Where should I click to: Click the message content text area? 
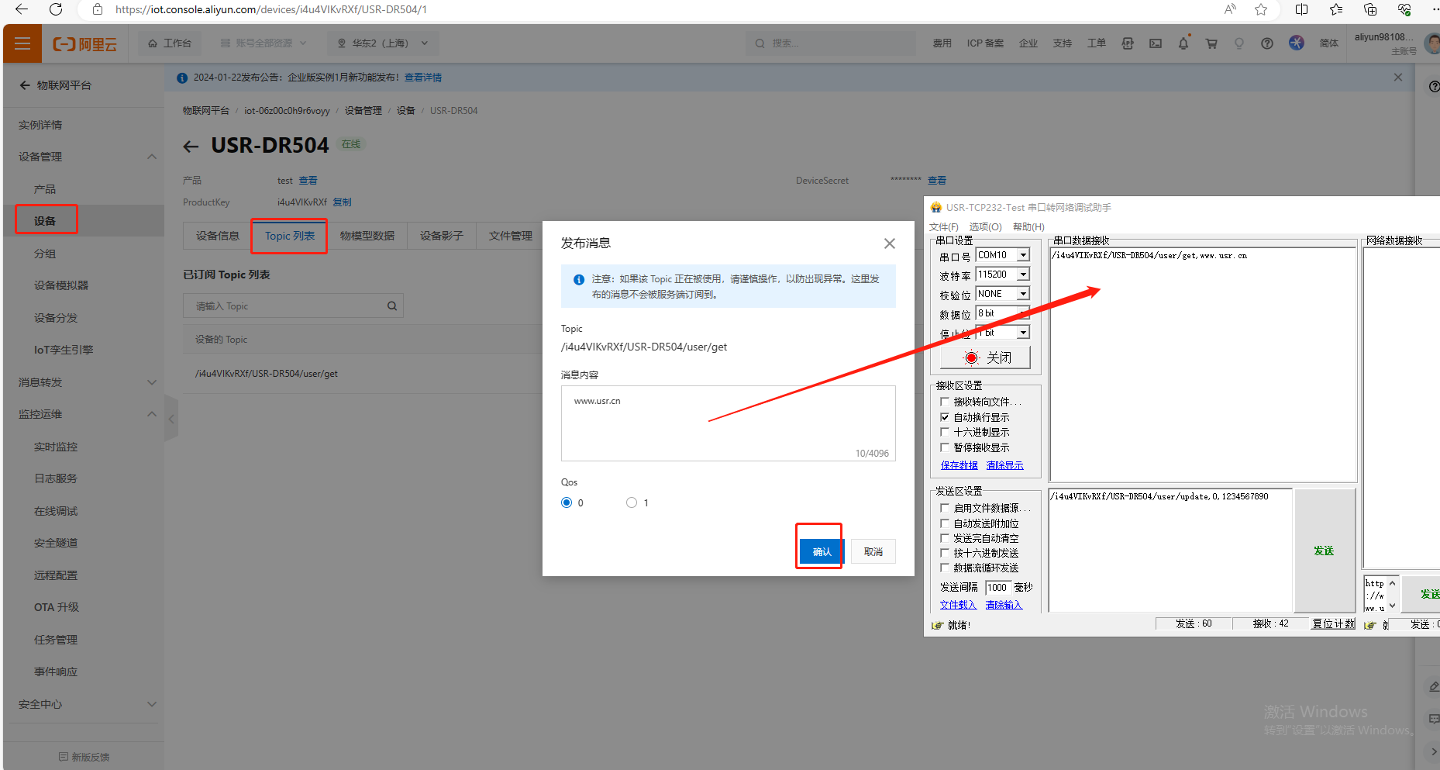coord(727,423)
